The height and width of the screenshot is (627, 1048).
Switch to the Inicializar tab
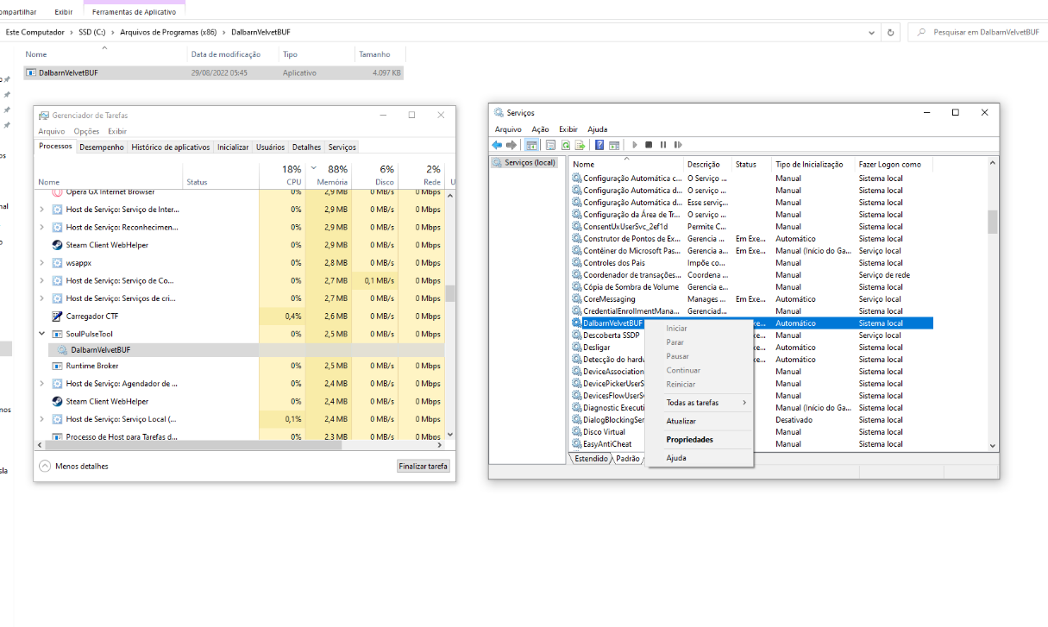click(x=233, y=147)
